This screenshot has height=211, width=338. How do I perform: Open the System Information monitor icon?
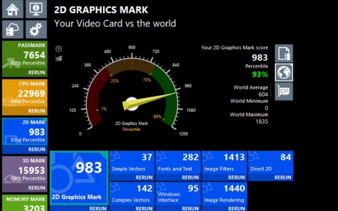click(x=36, y=9)
